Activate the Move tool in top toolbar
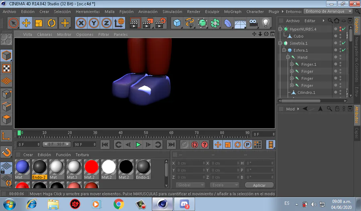The height and width of the screenshot is (211, 361). pyautogui.click(x=26, y=23)
